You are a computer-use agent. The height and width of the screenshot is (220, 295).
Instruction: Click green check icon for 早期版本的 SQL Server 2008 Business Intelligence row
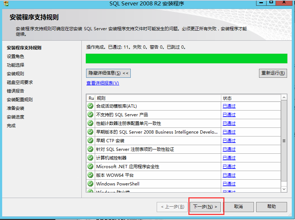[90, 132]
